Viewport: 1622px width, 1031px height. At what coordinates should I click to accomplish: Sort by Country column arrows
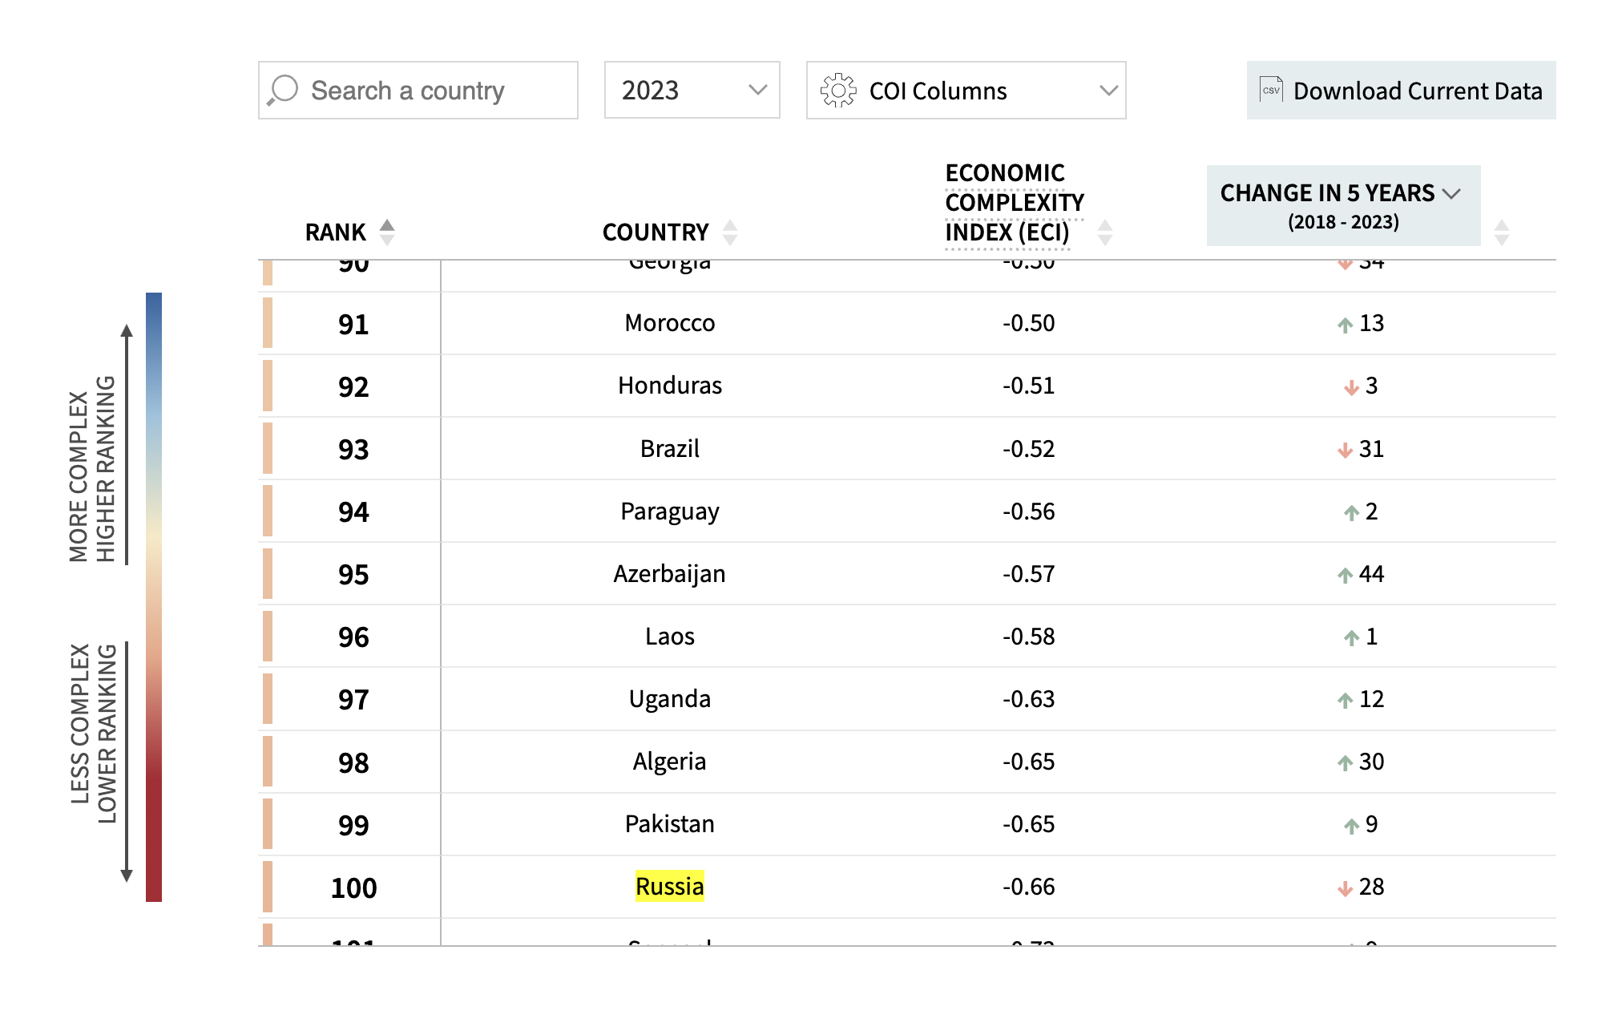(730, 232)
